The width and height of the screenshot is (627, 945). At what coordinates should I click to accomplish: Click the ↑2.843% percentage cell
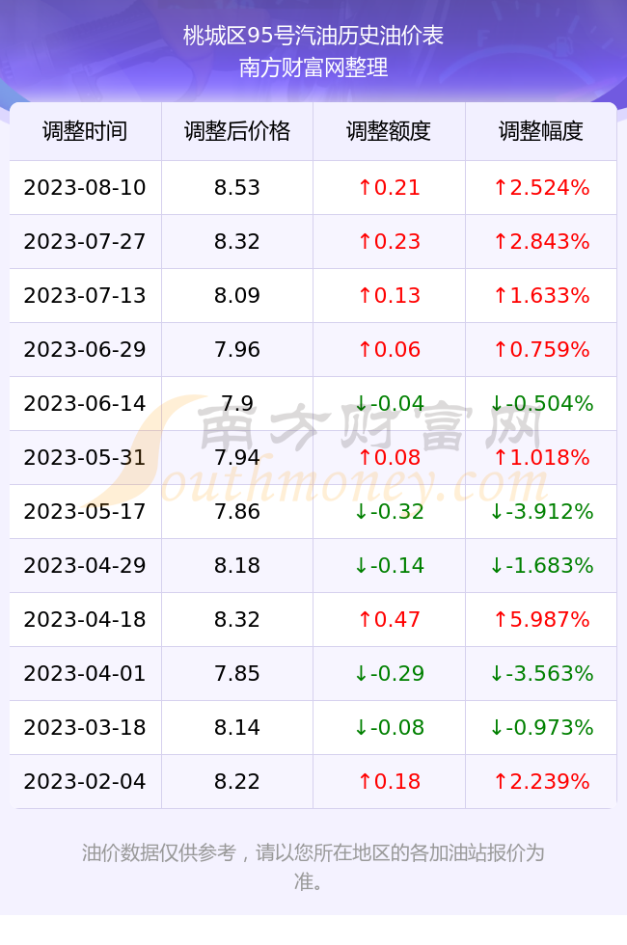[541, 242]
